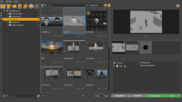Select the Technical folder

21,22
